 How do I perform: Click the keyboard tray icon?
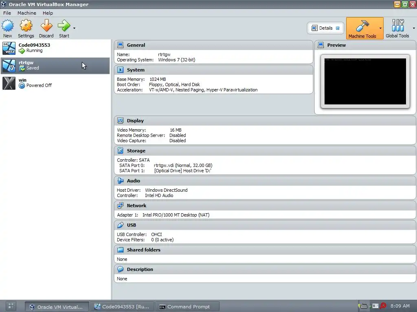point(364,306)
